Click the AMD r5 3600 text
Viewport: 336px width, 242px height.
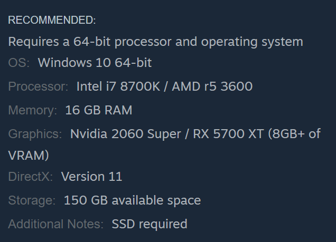212,86
